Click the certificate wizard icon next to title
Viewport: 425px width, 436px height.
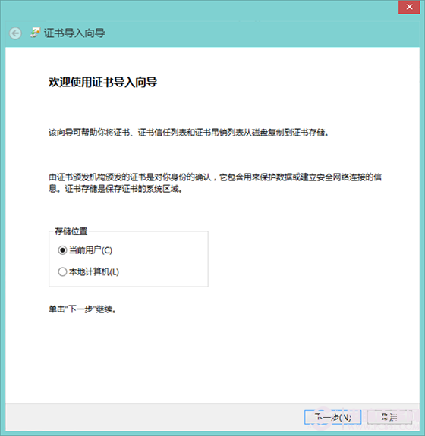click(35, 33)
